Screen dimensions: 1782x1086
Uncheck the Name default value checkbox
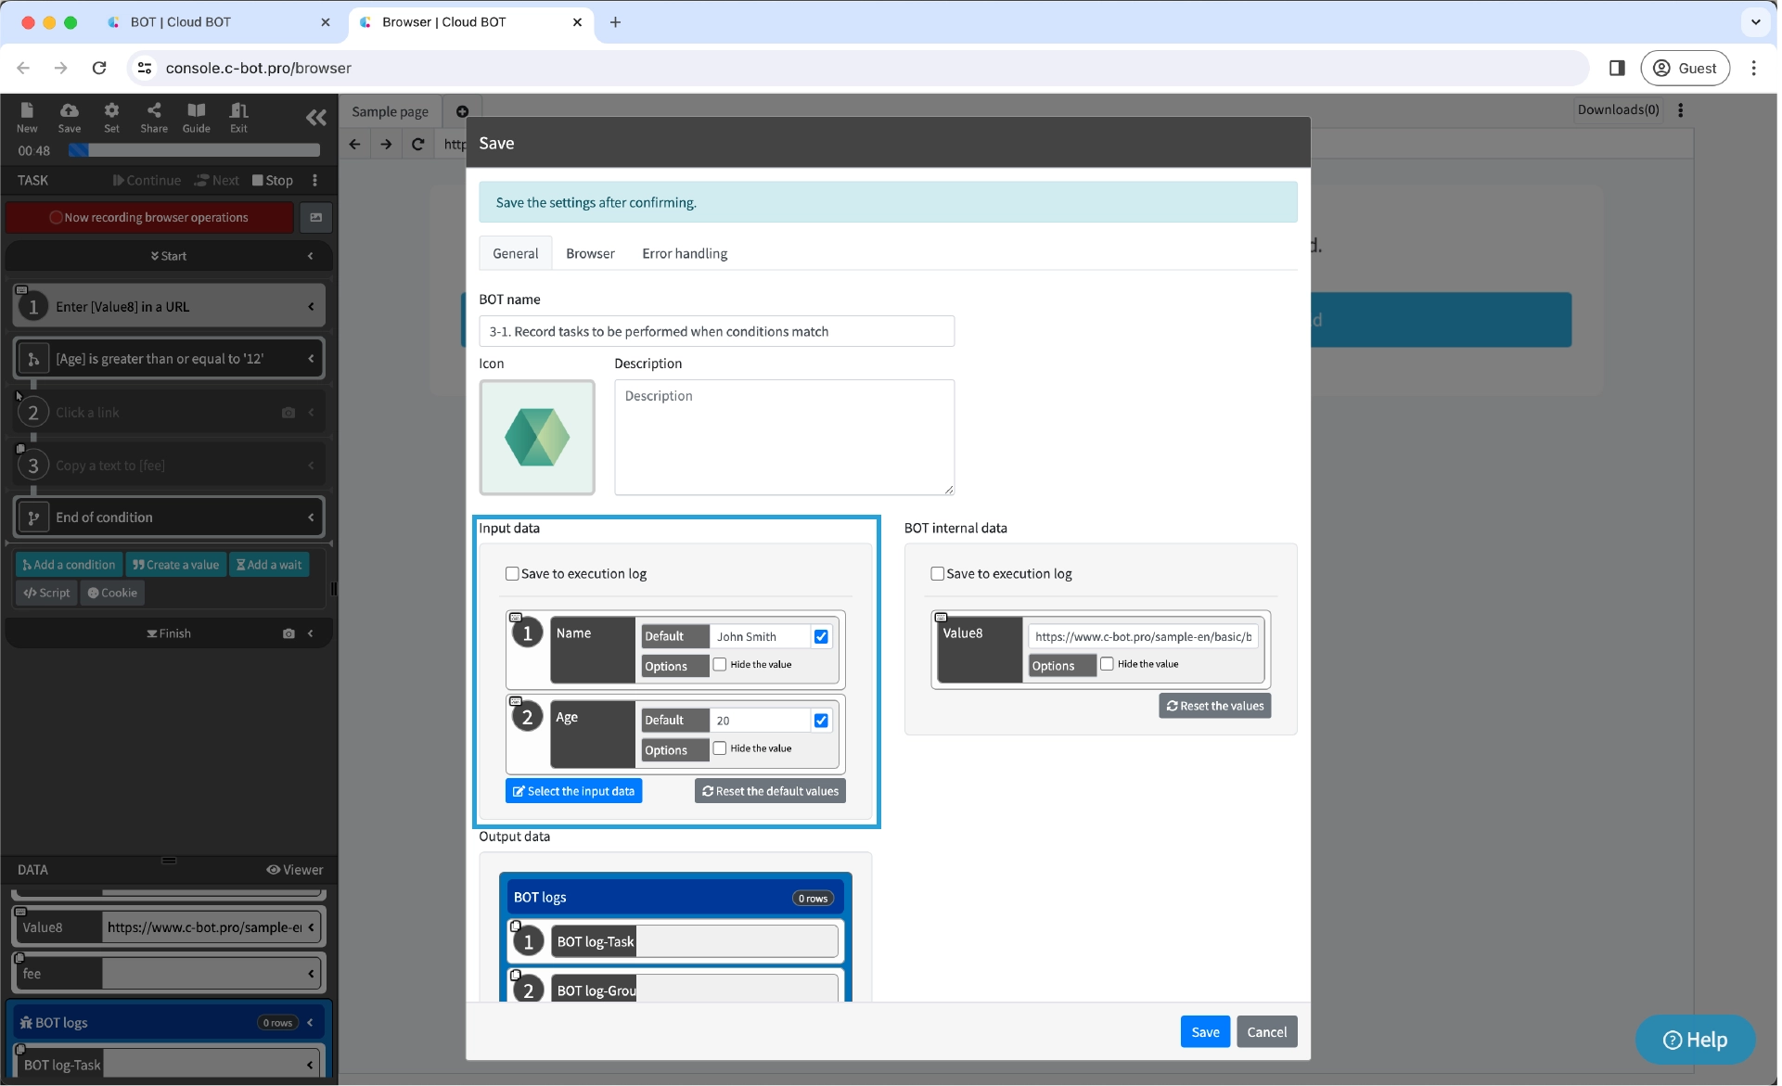(x=821, y=636)
